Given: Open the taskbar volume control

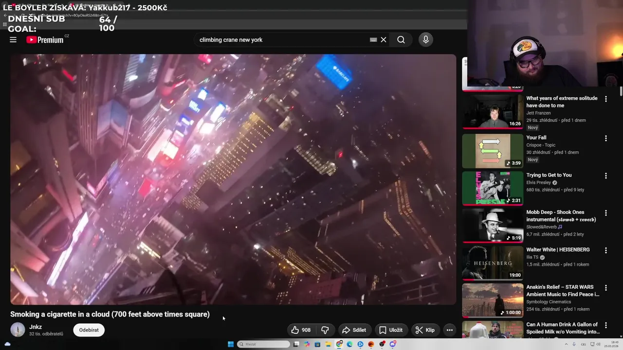Looking at the screenshot, I should [599, 344].
